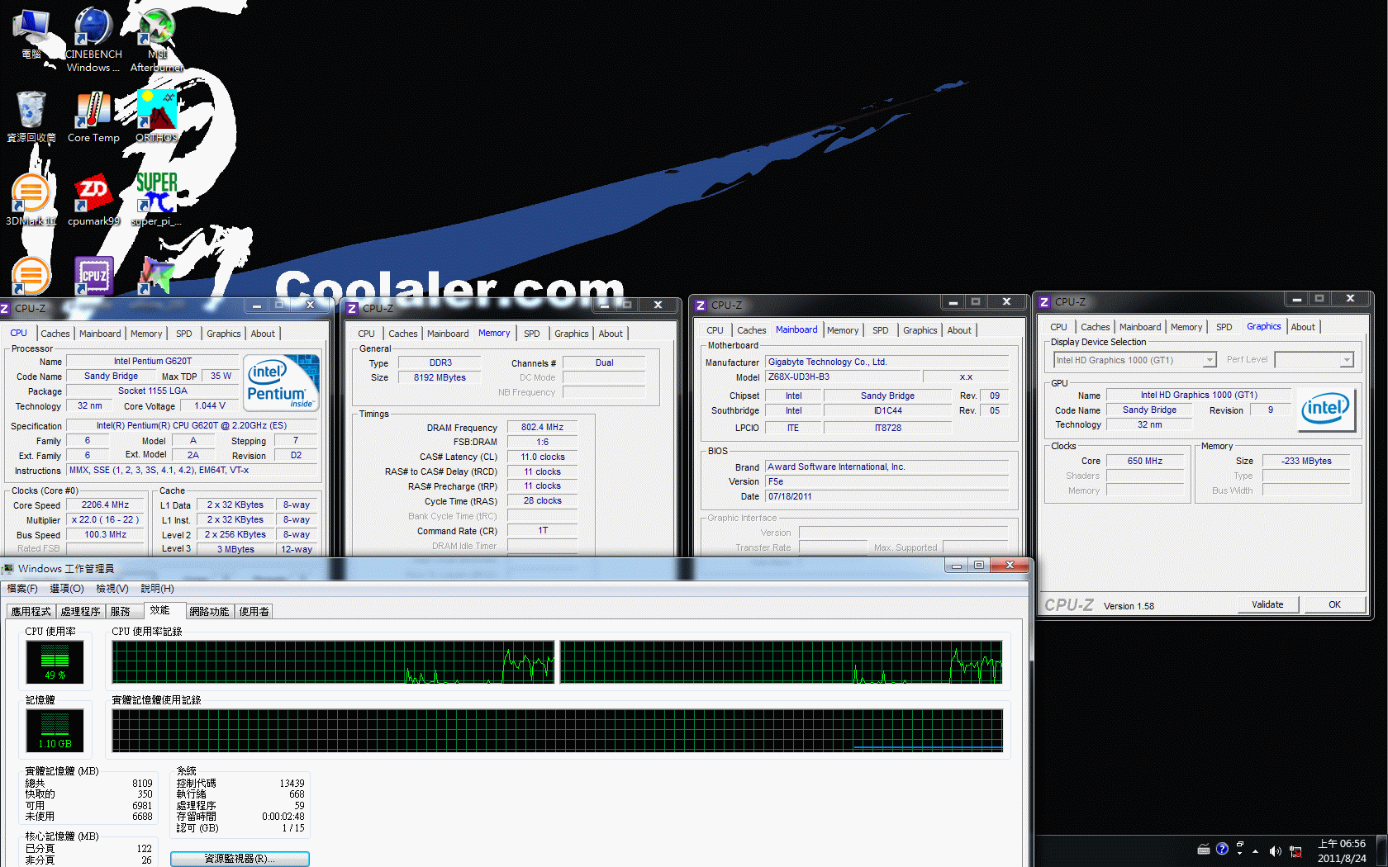This screenshot has height=867, width=1388.
Task: Click the clock showing 2011/8/24
Action: click(x=1342, y=851)
